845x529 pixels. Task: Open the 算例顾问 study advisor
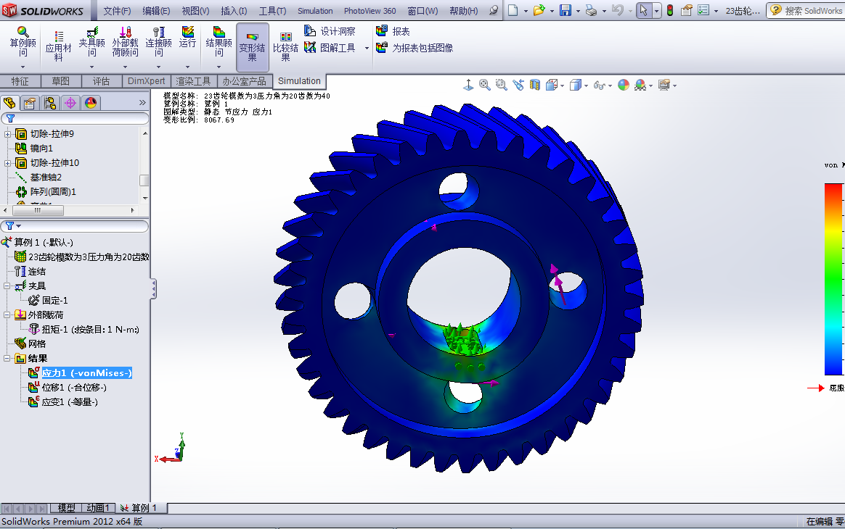tap(23, 41)
